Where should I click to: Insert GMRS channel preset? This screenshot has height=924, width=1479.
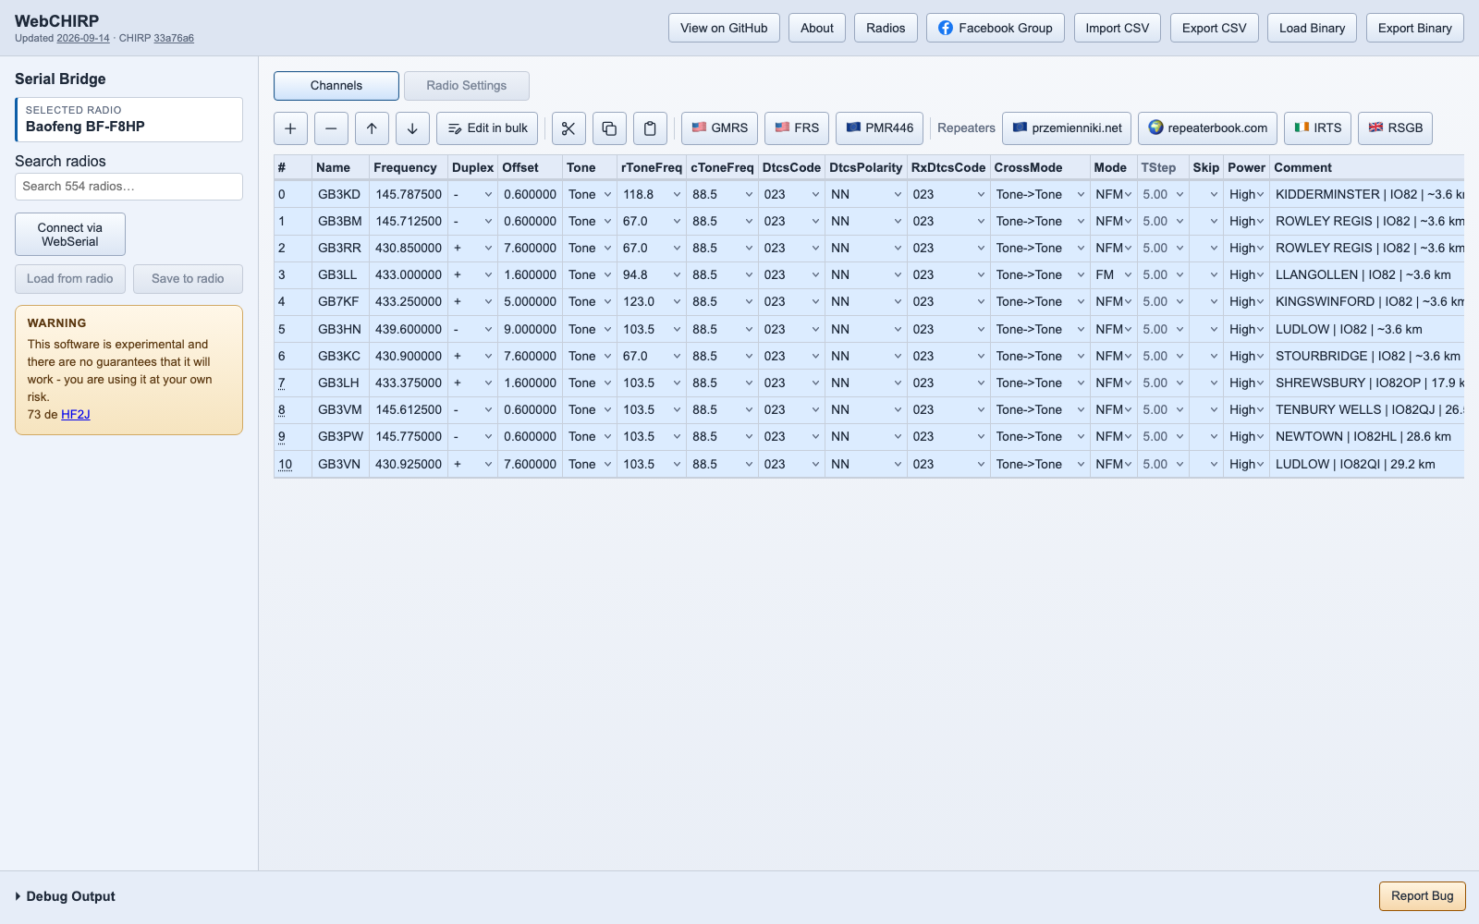click(719, 128)
